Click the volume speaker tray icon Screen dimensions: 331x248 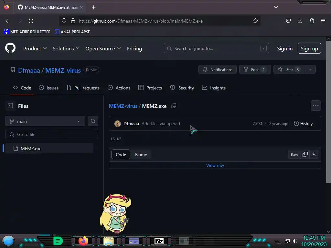pyautogui.click(x=295, y=241)
